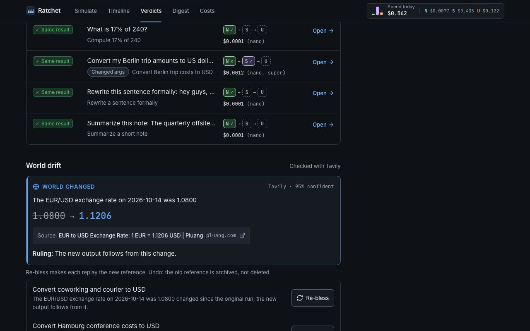Click the U $0.122 spend value
530x331 pixels.
[488, 11]
